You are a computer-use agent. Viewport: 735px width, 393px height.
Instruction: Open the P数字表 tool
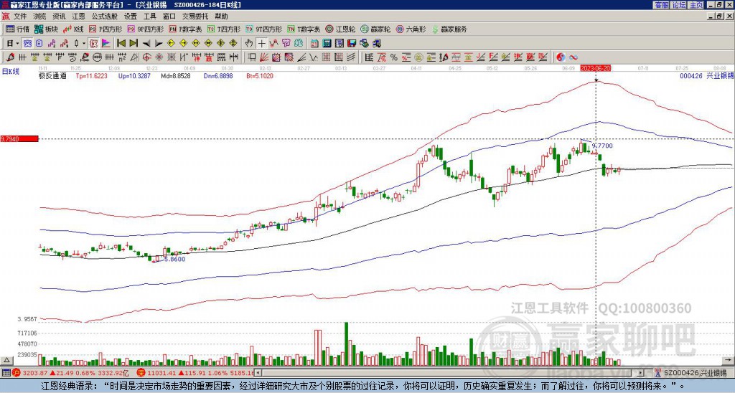pyautogui.click(x=186, y=29)
